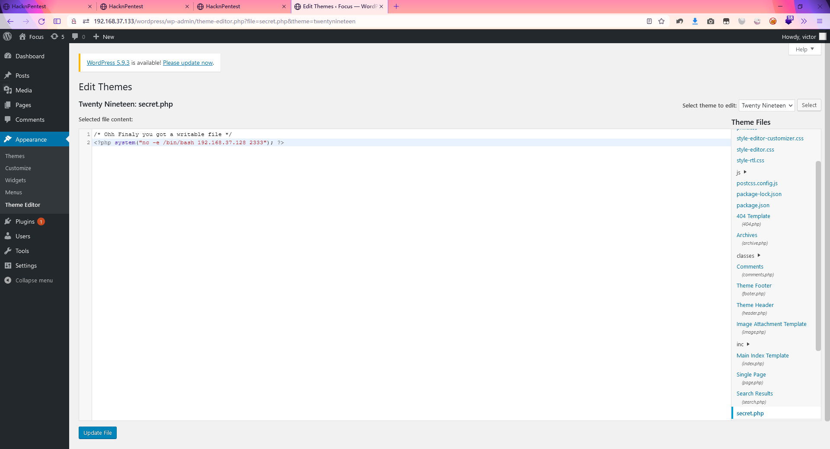Image resolution: width=830 pixels, height=449 pixels.
Task: Click the screenshot camera toolbar icon
Action: click(711, 21)
